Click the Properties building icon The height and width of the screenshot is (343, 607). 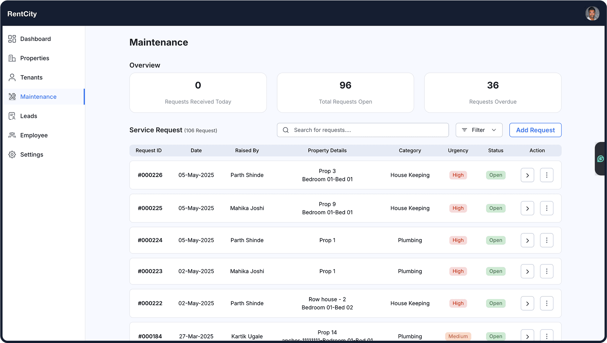click(12, 58)
